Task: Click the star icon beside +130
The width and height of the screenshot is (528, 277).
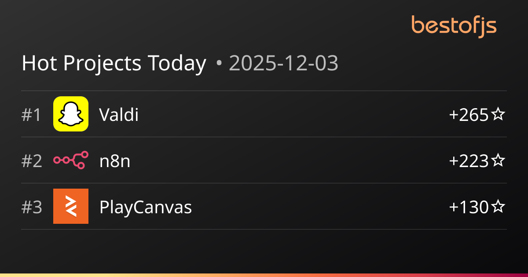Action: click(498, 207)
